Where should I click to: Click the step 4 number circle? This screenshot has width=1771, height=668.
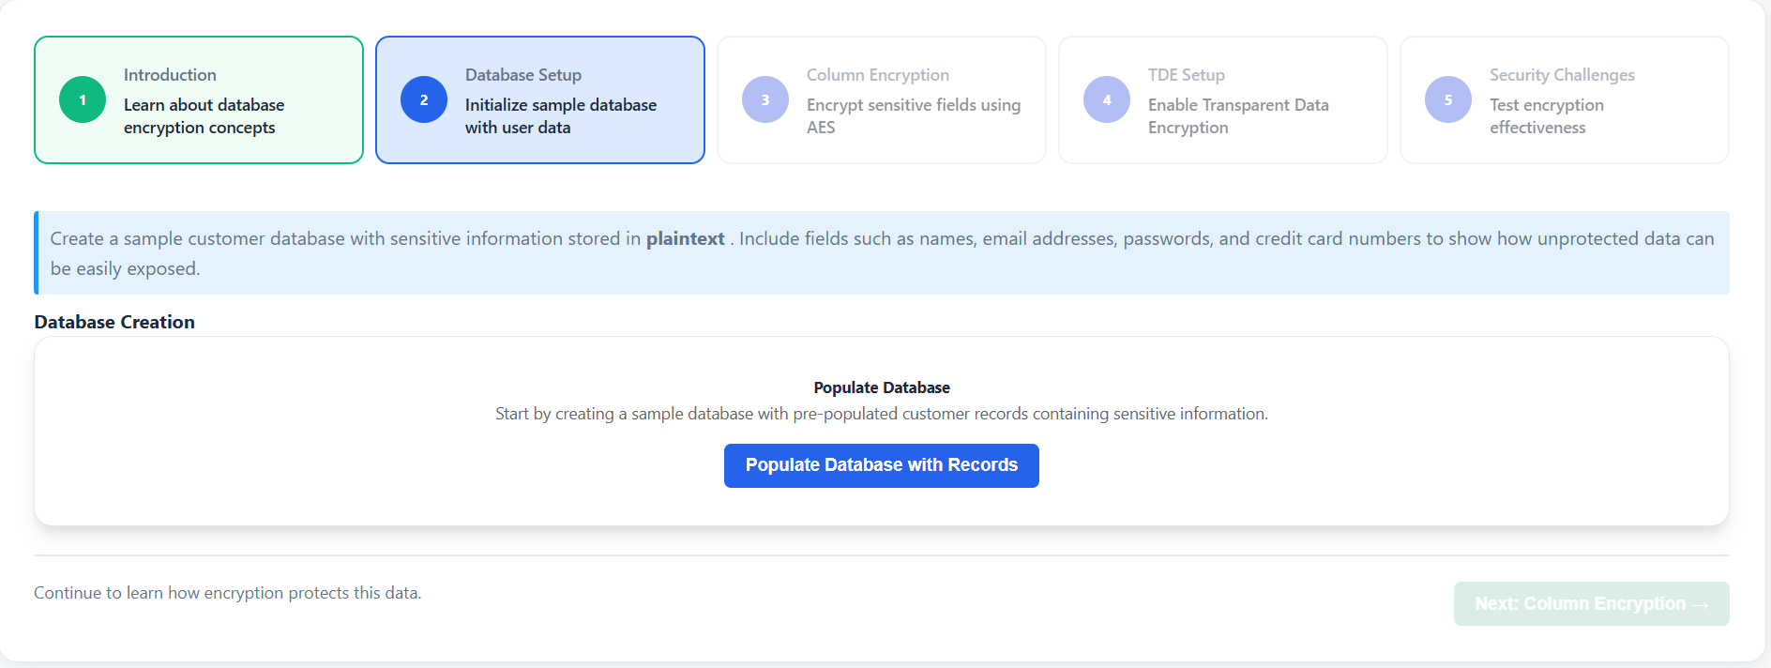(1107, 99)
